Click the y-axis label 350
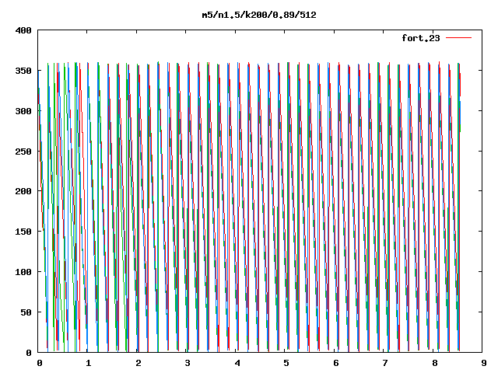The width and height of the screenshot is (498, 373). [23, 71]
